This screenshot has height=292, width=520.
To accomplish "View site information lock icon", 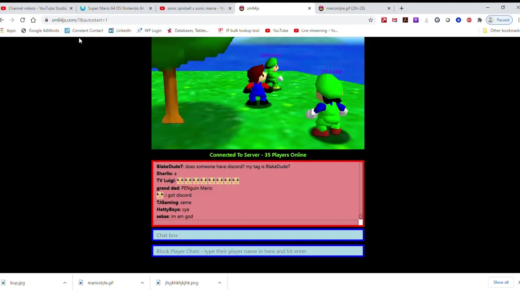I will coord(47,20).
